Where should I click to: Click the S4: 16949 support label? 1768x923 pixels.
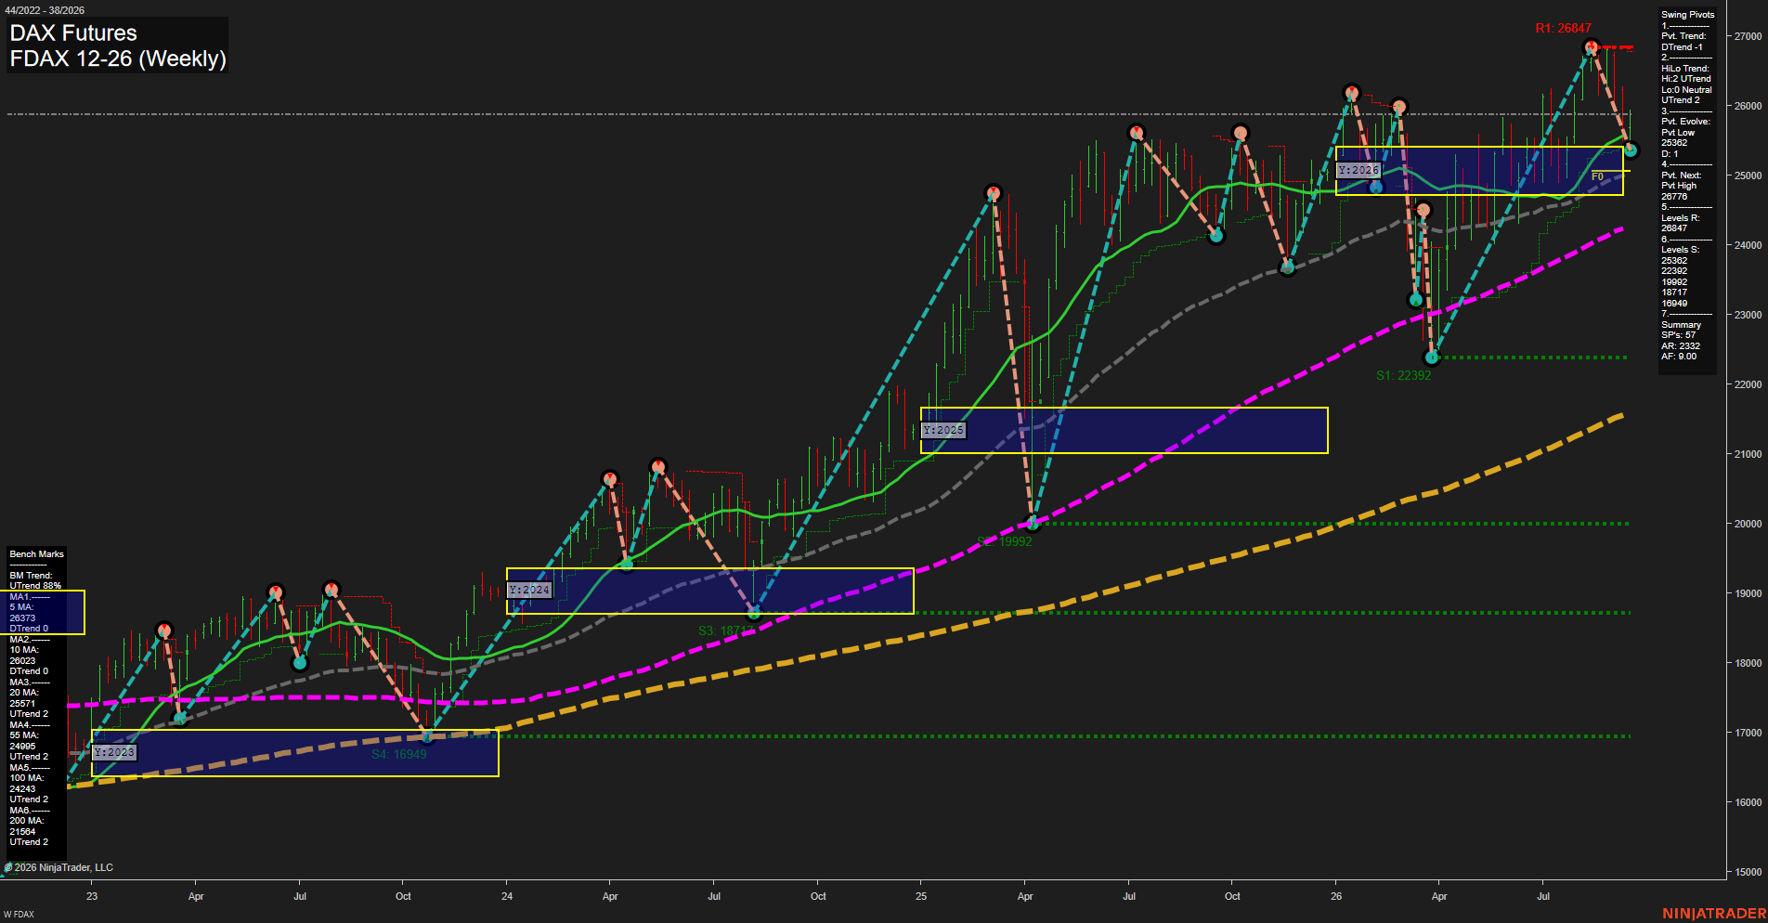coord(398,754)
